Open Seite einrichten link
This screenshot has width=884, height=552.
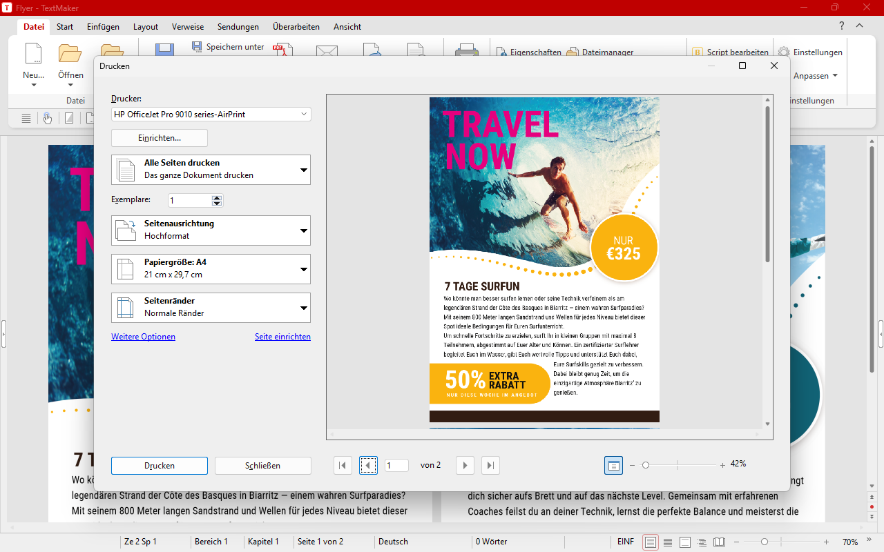coord(282,337)
